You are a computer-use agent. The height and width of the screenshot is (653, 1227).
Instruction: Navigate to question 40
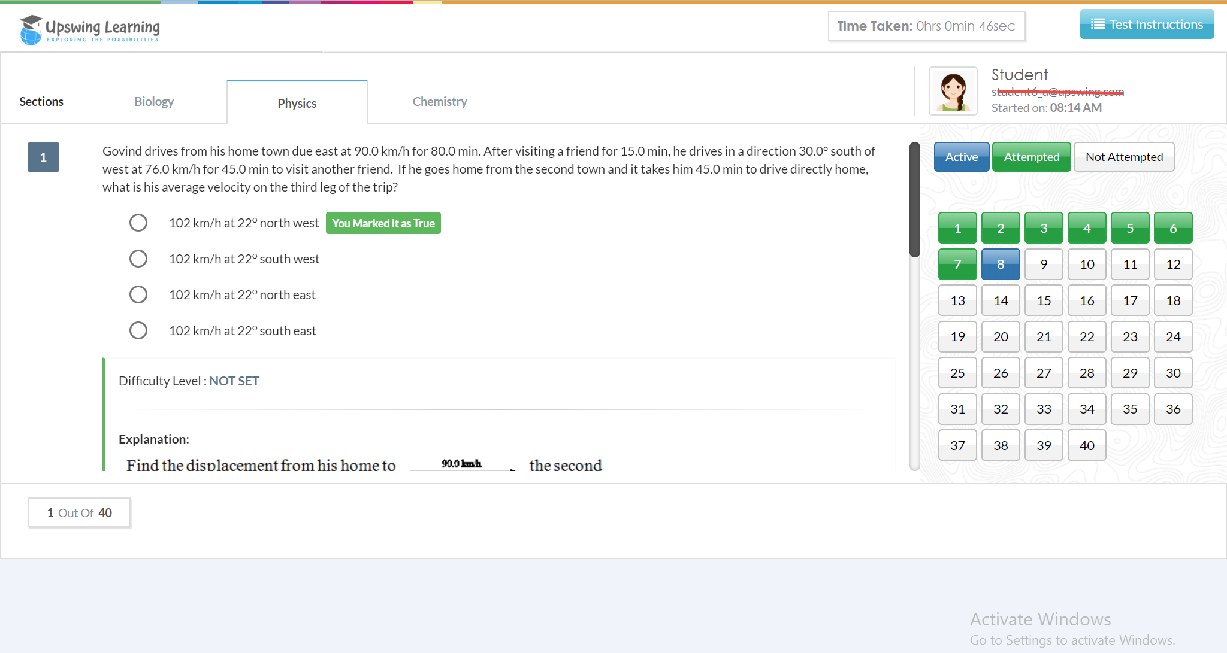point(1087,445)
